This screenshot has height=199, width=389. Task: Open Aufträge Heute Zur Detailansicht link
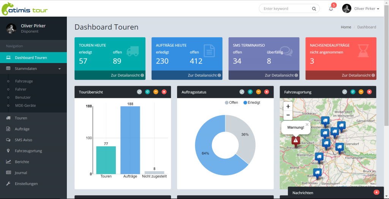pos(204,75)
